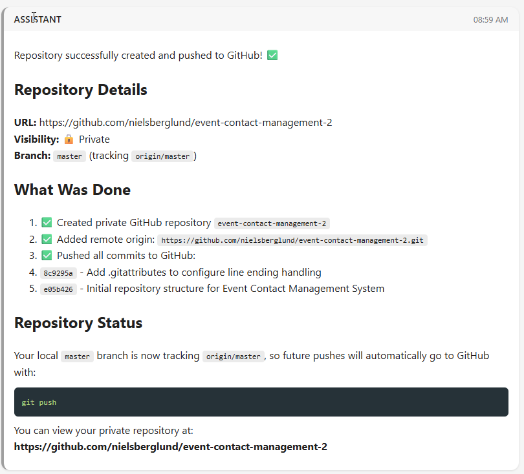
Task: Click the 08:59 AM message timestamp
Action: pyautogui.click(x=490, y=19)
